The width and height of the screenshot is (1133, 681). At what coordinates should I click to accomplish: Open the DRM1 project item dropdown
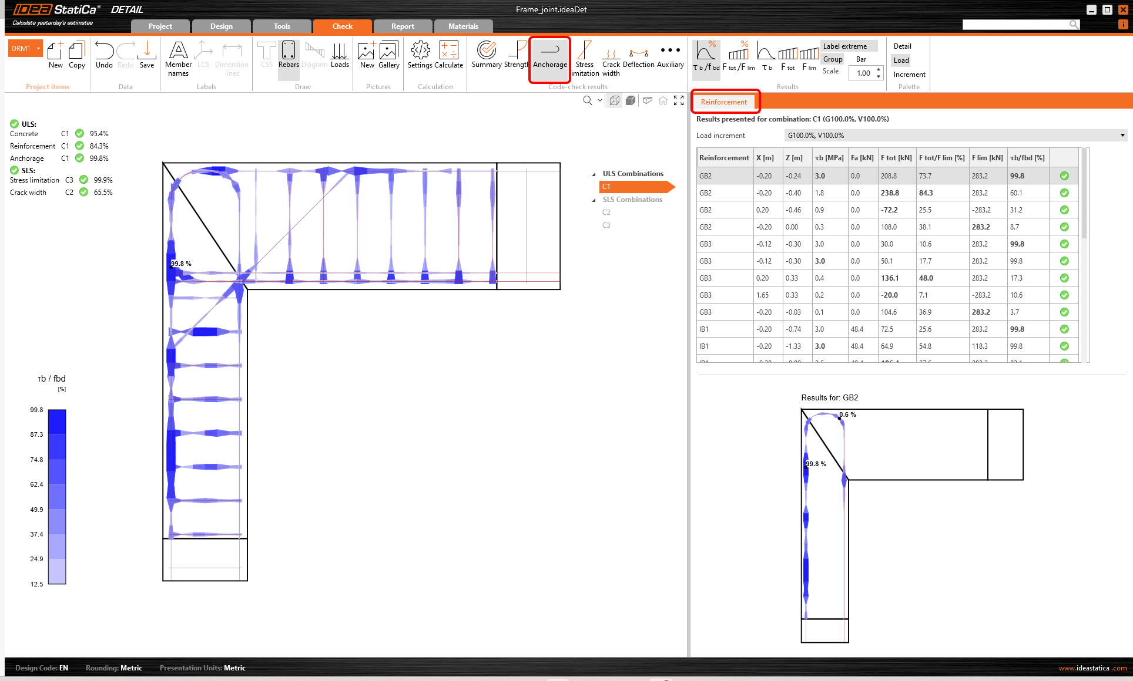(39, 49)
